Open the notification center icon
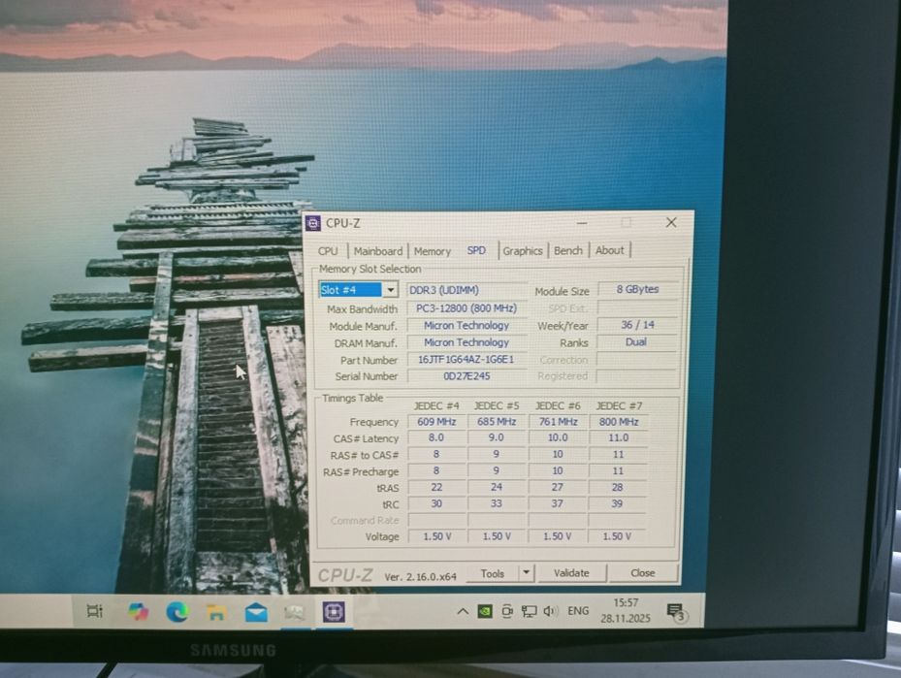 pyautogui.click(x=675, y=611)
